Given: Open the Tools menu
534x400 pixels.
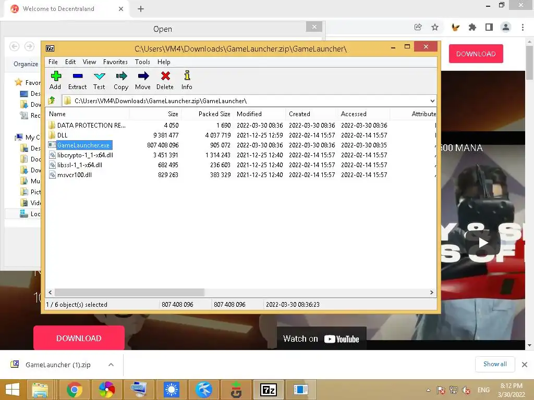Looking at the screenshot, I should coord(142,62).
